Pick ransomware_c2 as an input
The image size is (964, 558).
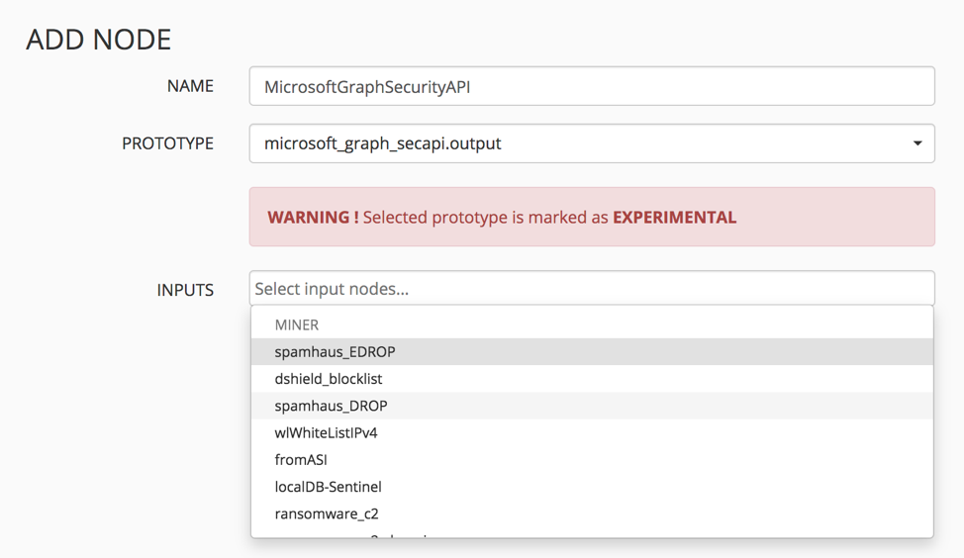[x=327, y=513]
